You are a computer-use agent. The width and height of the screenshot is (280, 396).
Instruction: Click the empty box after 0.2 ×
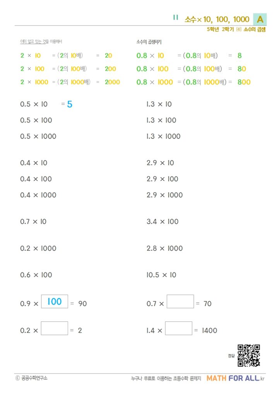54,328
